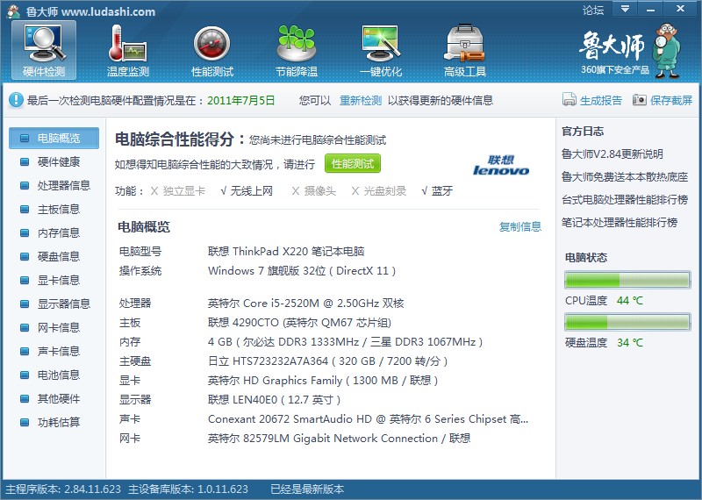Open 台式电脑处理器性能排行榜 entry
Screen dimensions: 702x500
pos(625,200)
